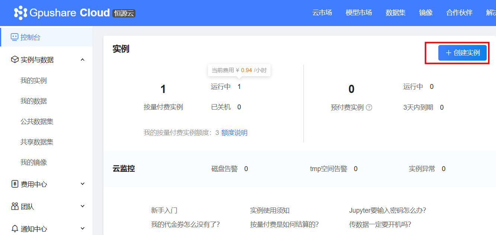Click the 当前费用 ¥0.94/小时 tooltip
Image resolution: width=496 pixels, height=235 pixels.
239,70
